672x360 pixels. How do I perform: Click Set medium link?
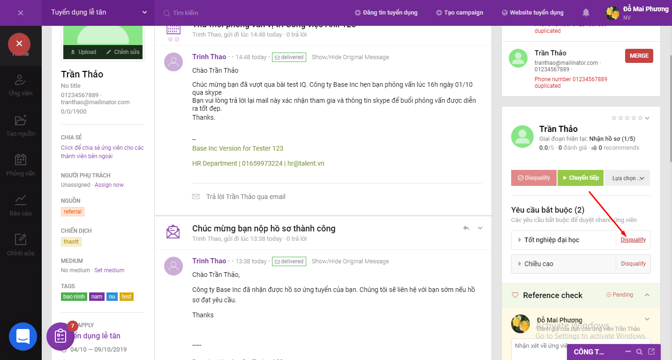[109, 270]
